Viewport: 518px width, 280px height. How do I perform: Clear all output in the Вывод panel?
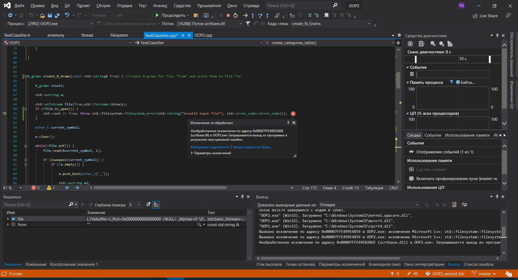point(454,205)
